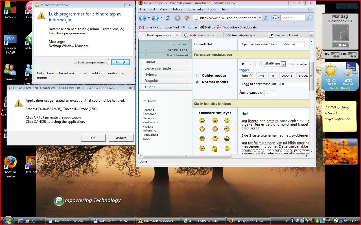Click the flower slideshow gadget thumbnail
This screenshot has height=225, width=361.
(340, 152)
